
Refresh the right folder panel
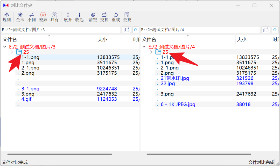click(275, 30)
